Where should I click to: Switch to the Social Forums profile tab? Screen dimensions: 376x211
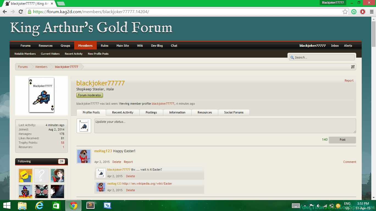(234, 112)
